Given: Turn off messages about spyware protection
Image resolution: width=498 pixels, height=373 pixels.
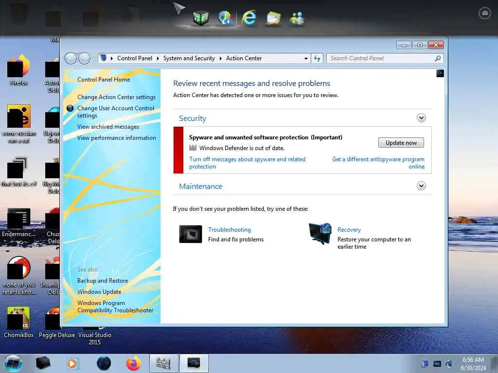Looking at the screenshot, I should point(247,163).
